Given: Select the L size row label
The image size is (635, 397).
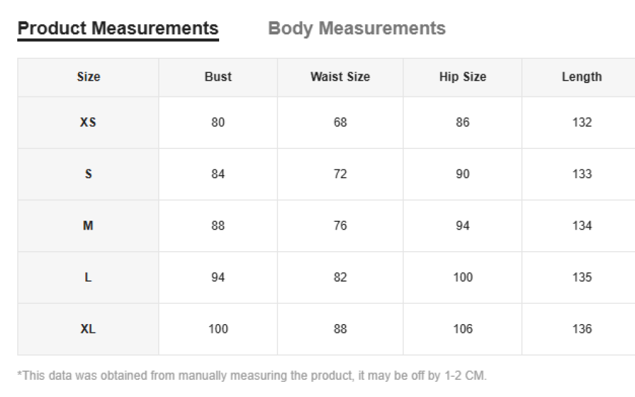Looking at the screenshot, I should pyautogui.click(x=88, y=277).
